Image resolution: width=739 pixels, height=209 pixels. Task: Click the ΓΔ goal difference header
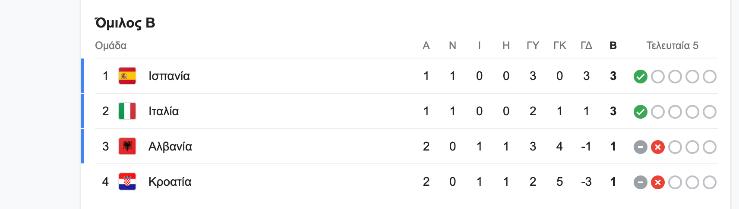point(586,46)
